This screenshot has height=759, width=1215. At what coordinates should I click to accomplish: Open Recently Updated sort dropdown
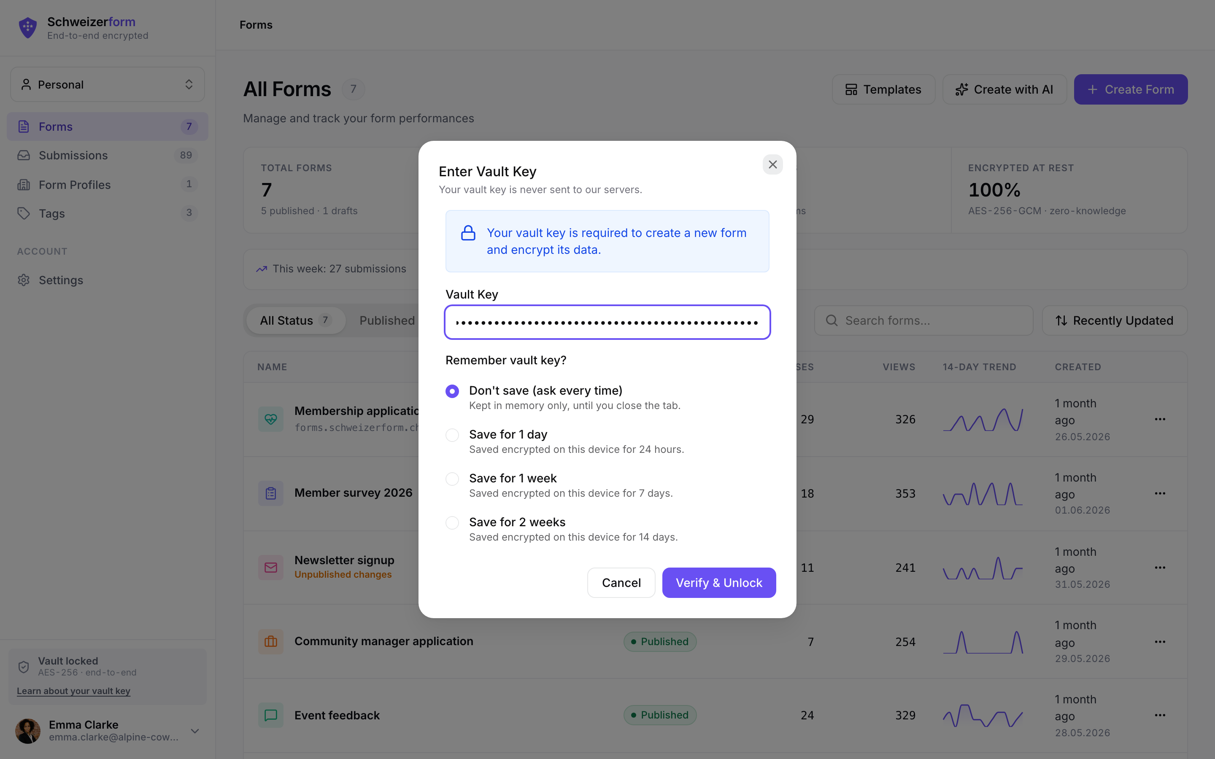pos(1115,320)
